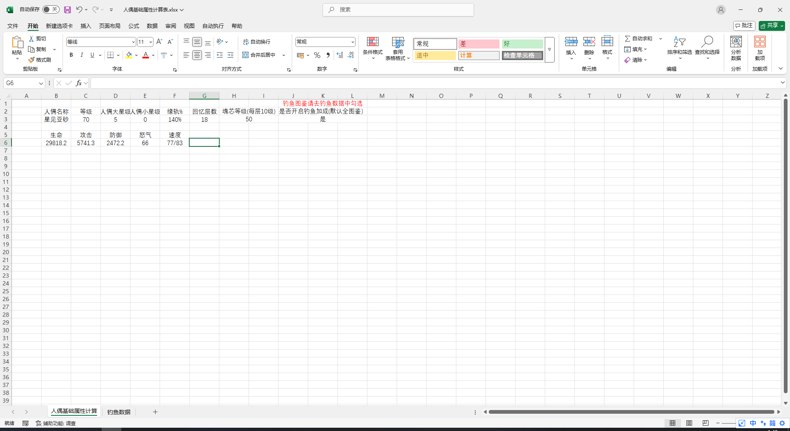Click the Analyze Data (分析数据) icon

[x=736, y=42]
